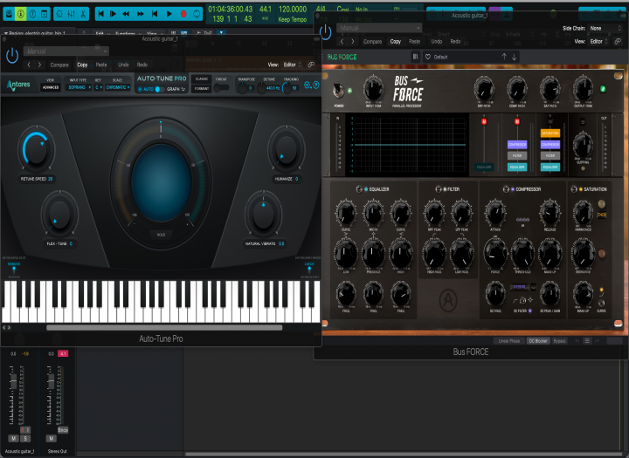The height and width of the screenshot is (458, 629).
Task: Open Auto-Tune Pro Manual preset dropdown
Action: [x=66, y=51]
